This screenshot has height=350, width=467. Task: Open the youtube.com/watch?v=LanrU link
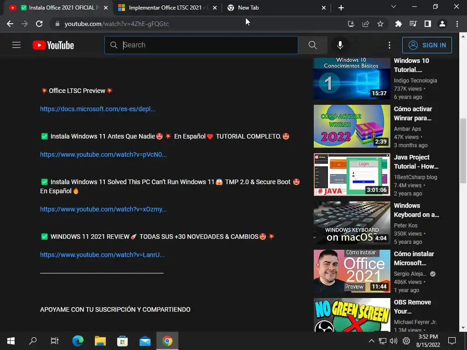point(102,255)
